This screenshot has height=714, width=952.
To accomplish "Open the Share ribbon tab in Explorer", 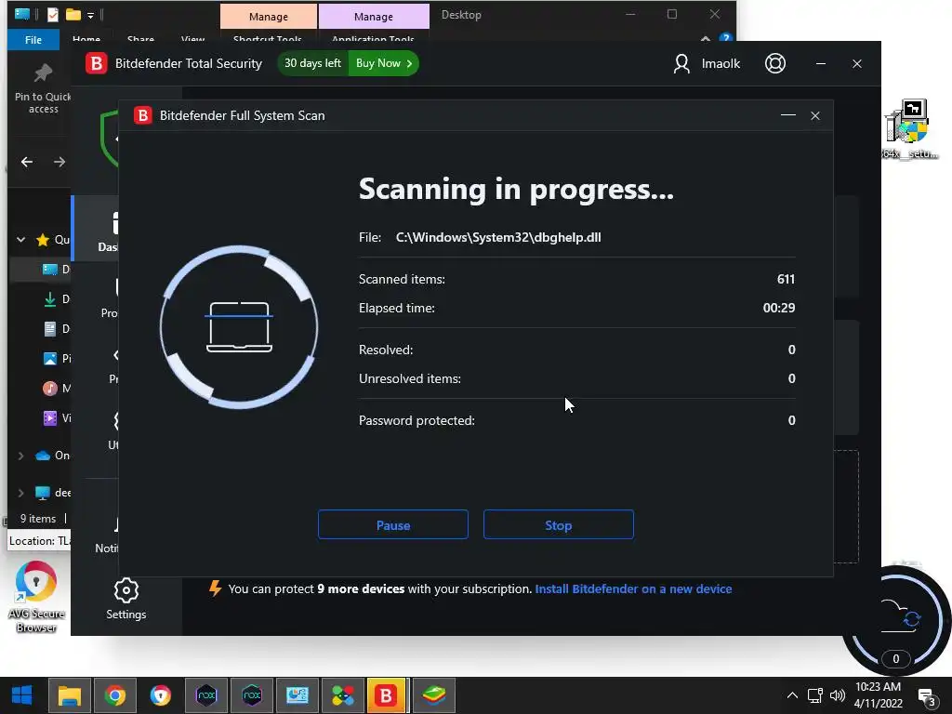I will [x=140, y=39].
